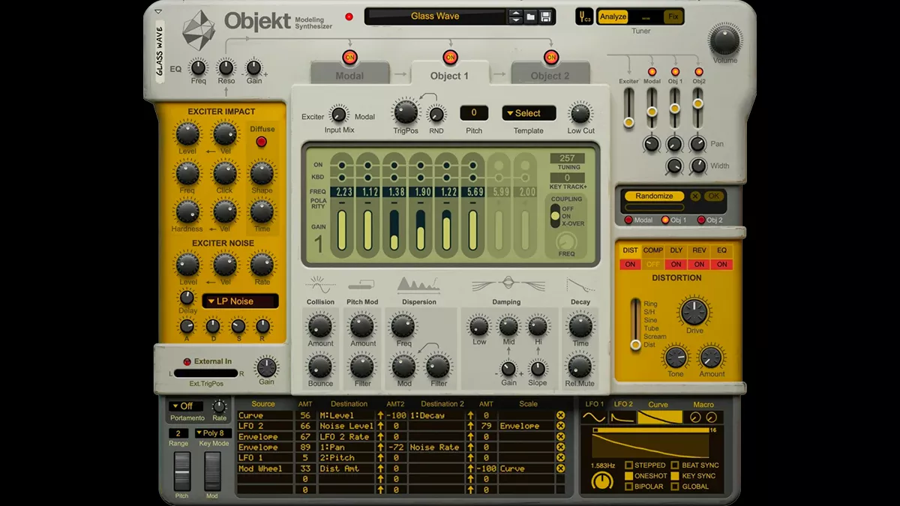Click the Object Pitch value field
This screenshot has height=506, width=900.
(474, 113)
